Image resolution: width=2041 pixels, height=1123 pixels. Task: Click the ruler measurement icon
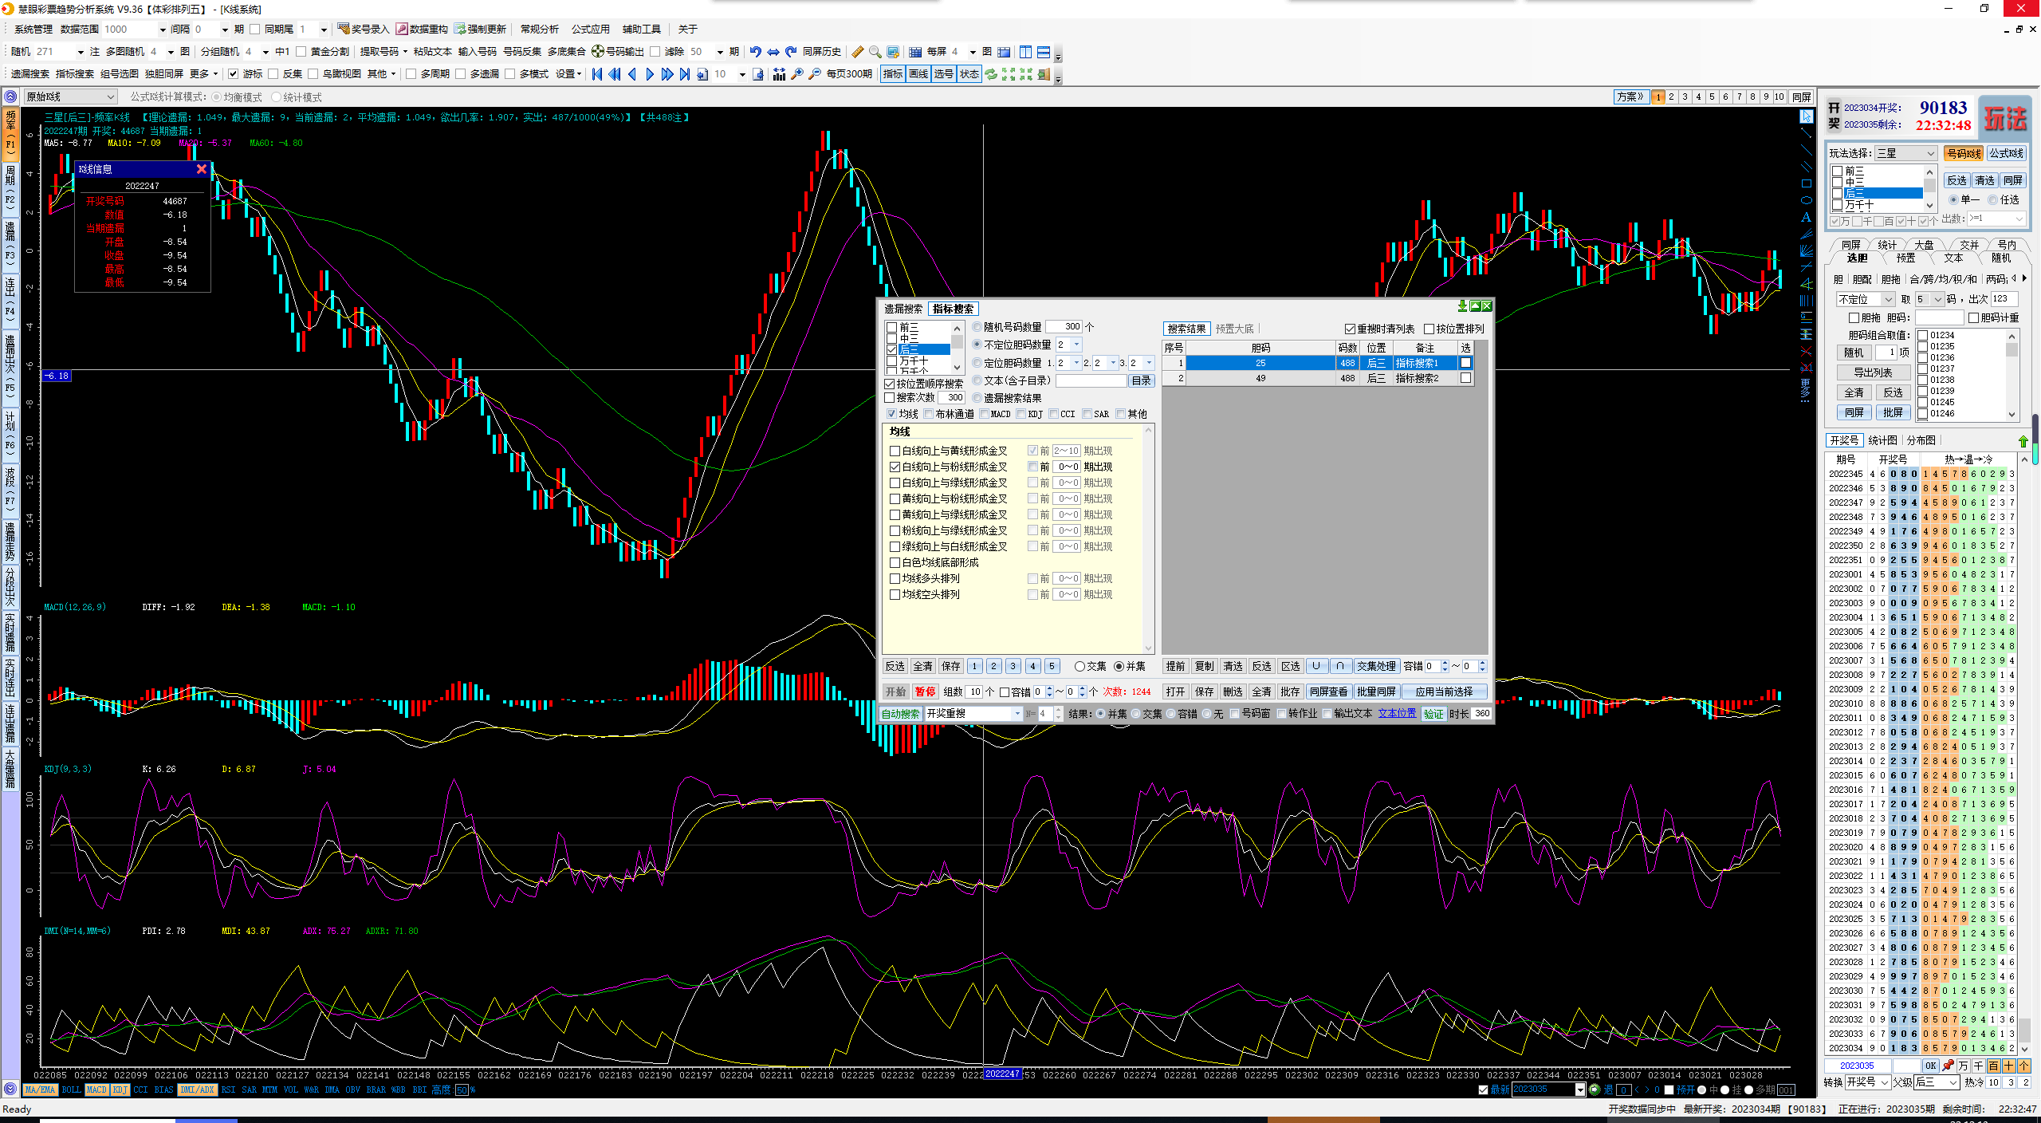click(858, 52)
